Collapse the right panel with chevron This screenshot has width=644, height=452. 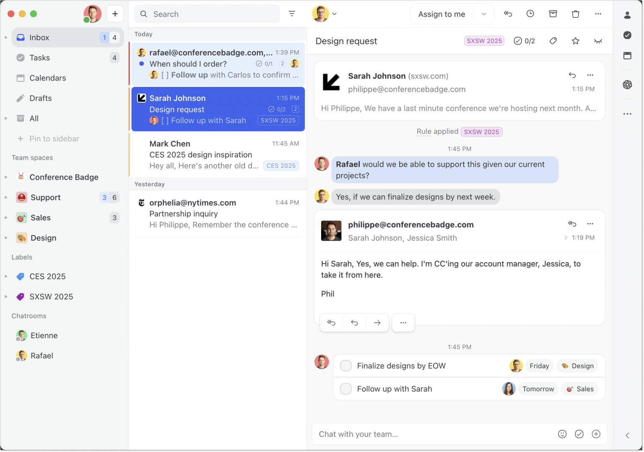[x=627, y=435]
